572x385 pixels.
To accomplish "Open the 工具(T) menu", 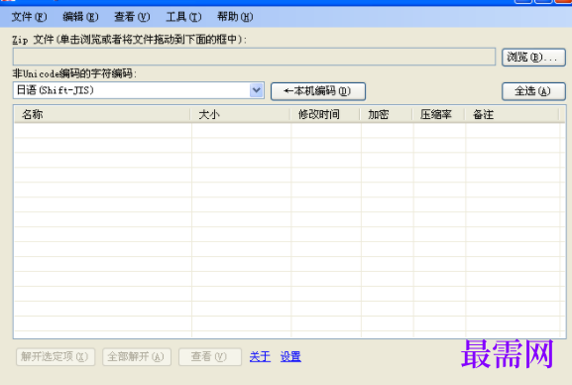I will 183,17.
